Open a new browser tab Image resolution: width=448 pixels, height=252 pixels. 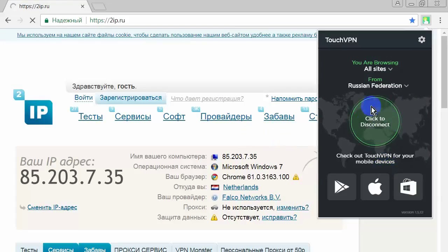click(x=99, y=6)
